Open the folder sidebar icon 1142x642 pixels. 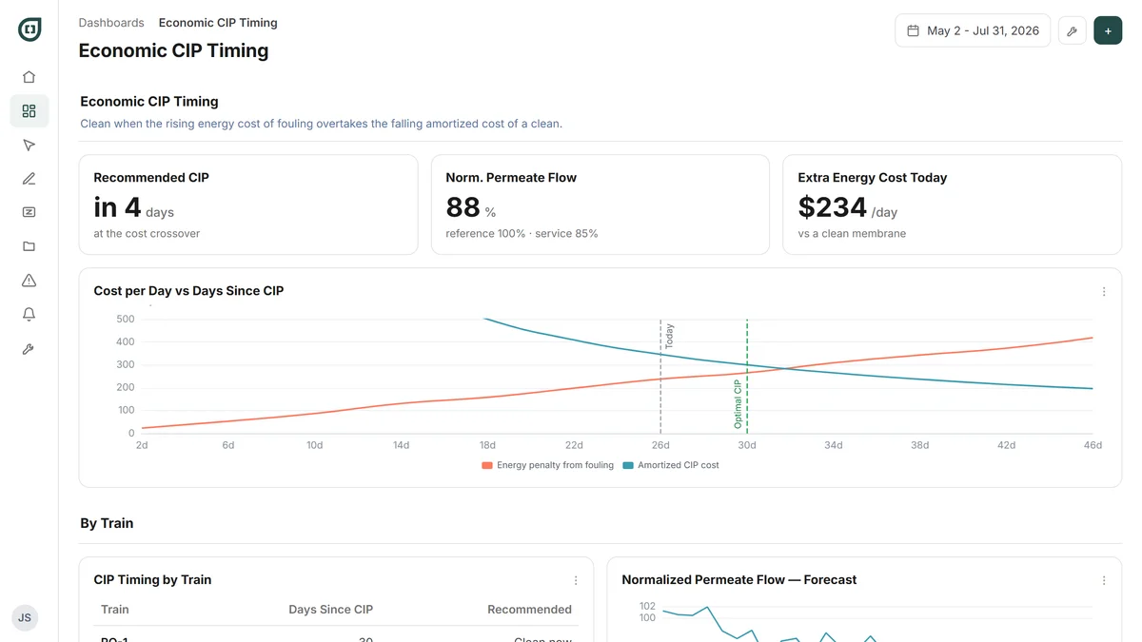(x=29, y=246)
